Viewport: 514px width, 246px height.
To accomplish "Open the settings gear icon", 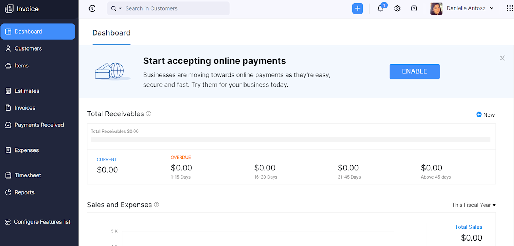I will [x=397, y=8].
